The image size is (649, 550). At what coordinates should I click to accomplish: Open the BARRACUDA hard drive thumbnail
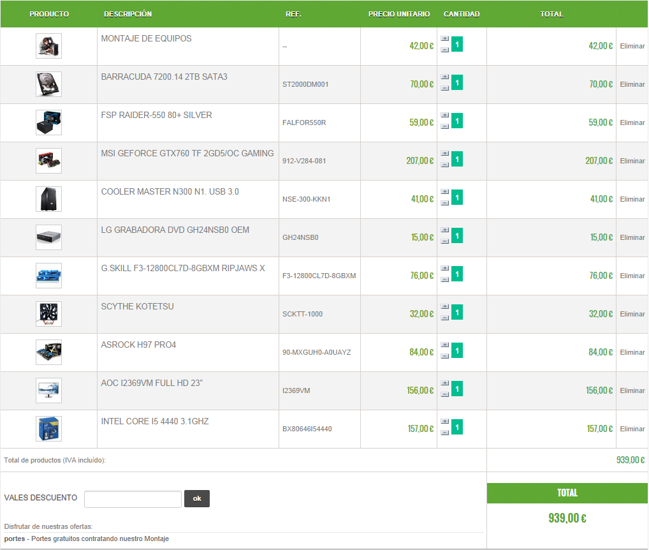click(x=49, y=84)
